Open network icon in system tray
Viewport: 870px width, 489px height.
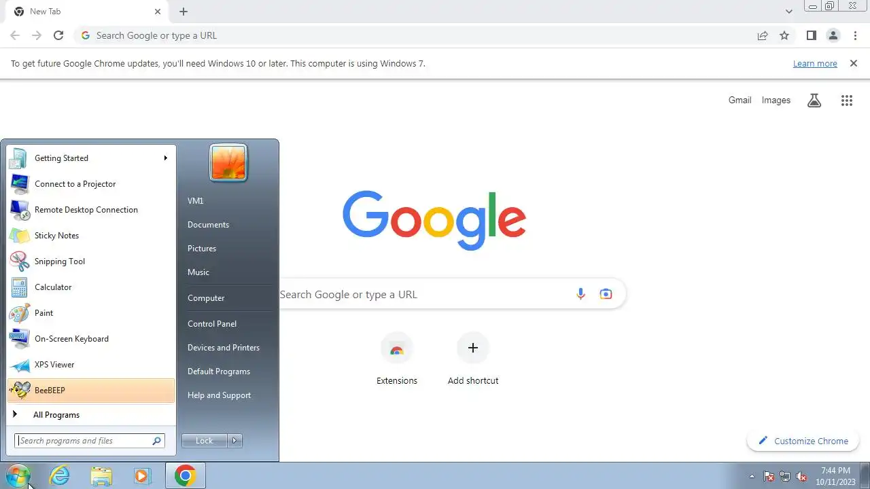tap(785, 476)
